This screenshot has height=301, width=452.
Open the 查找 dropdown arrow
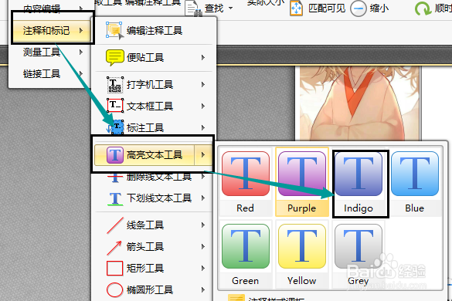pyautogui.click(x=230, y=8)
